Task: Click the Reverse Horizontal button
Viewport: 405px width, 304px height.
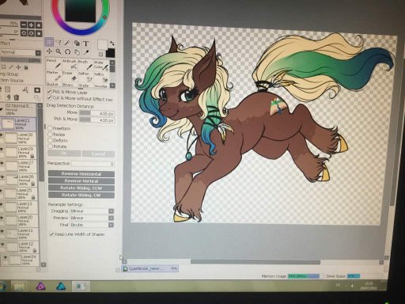Action: point(81,174)
